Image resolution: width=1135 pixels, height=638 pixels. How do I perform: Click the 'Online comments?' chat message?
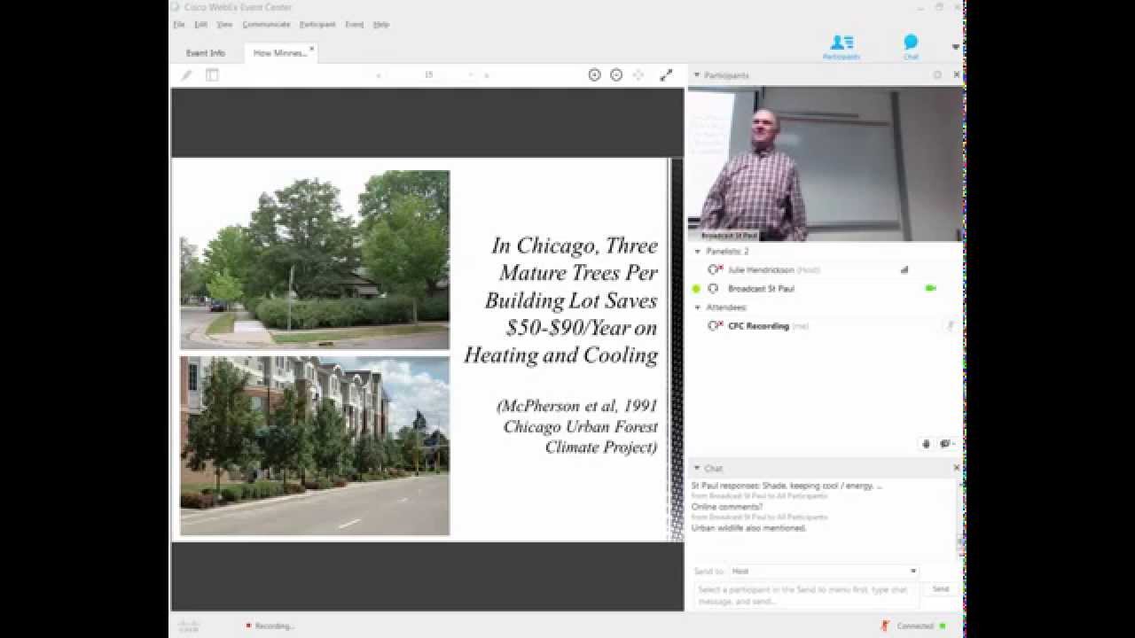point(727,507)
